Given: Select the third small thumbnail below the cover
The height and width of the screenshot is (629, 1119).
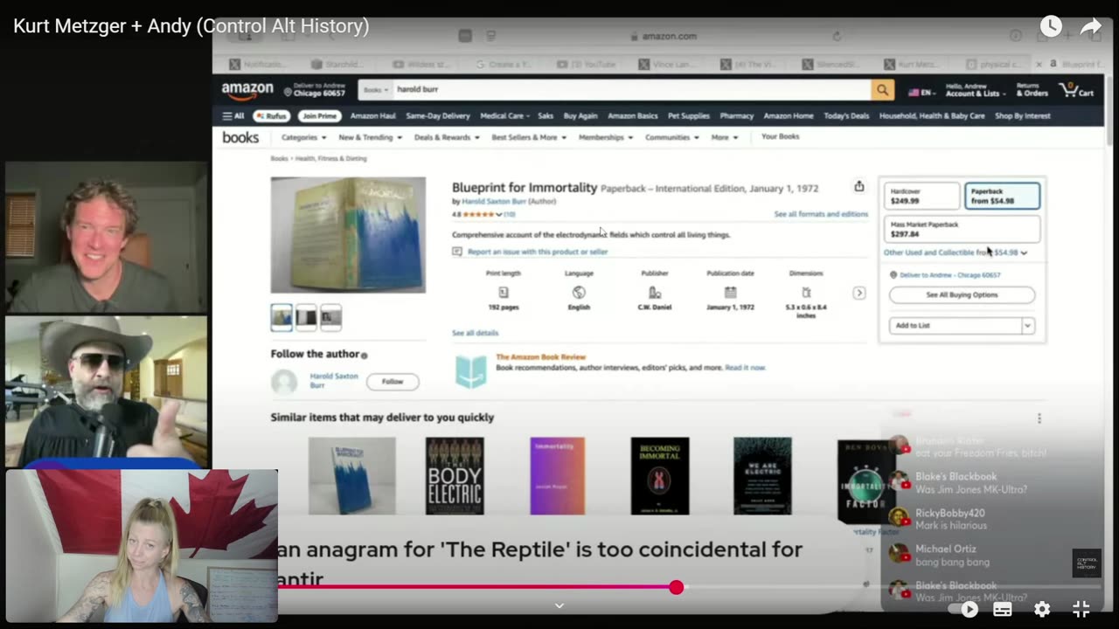Looking at the screenshot, I should pyautogui.click(x=330, y=317).
